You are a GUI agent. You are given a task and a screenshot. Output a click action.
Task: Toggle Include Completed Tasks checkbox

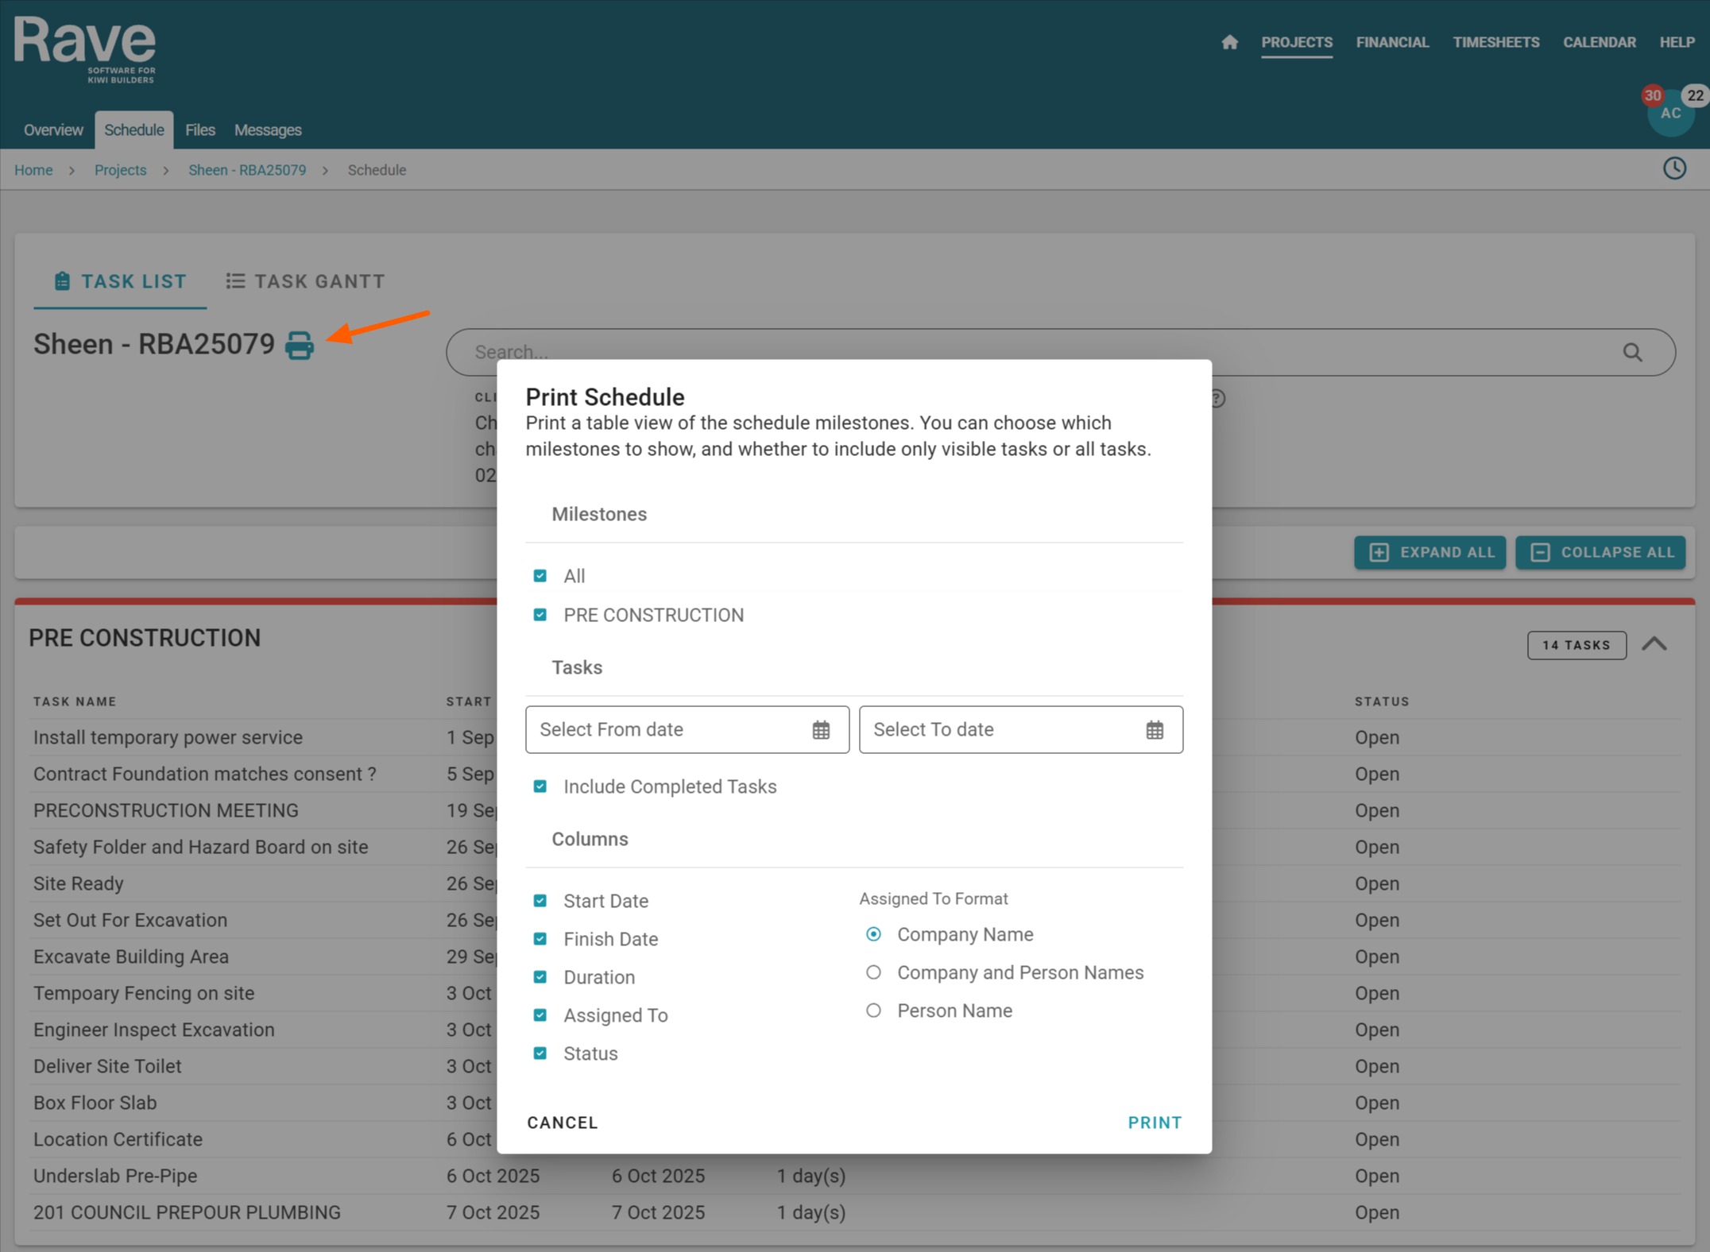pyautogui.click(x=540, y=786)
